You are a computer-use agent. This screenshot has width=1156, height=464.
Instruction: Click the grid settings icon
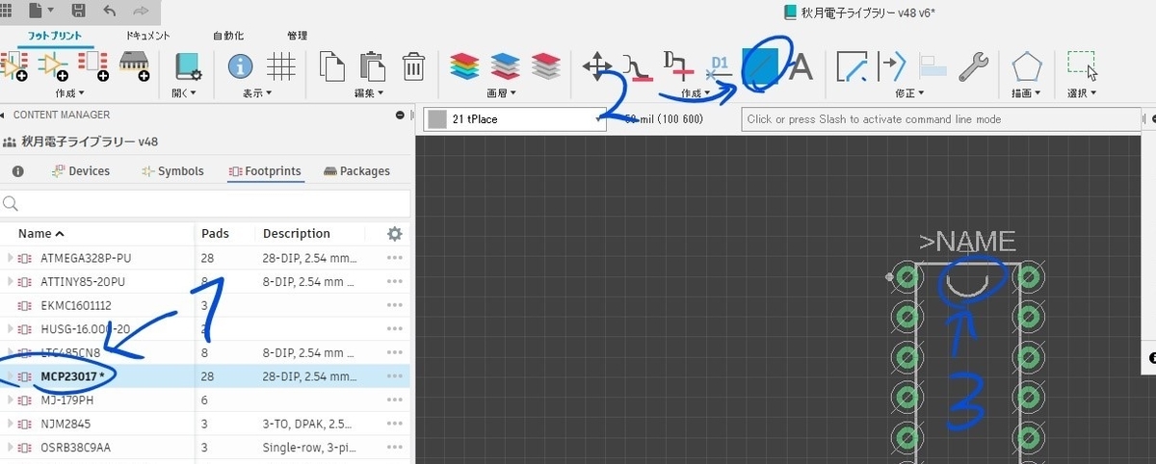point(280,66)
